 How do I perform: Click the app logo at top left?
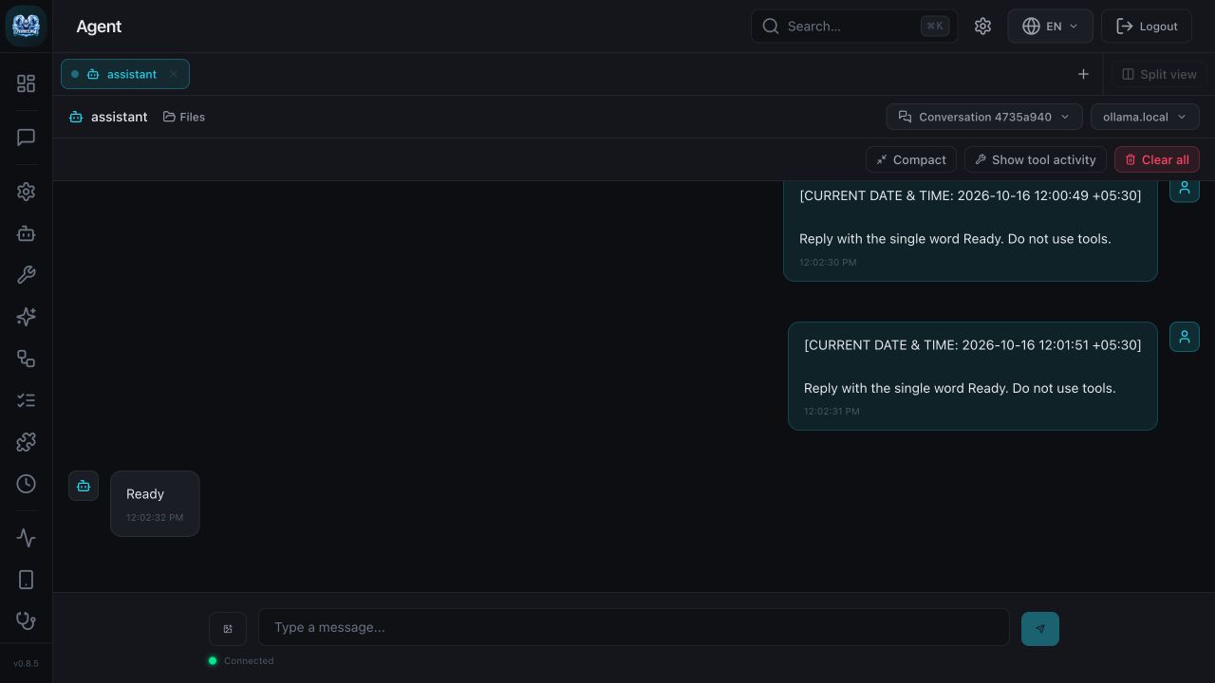click(26, 26)
